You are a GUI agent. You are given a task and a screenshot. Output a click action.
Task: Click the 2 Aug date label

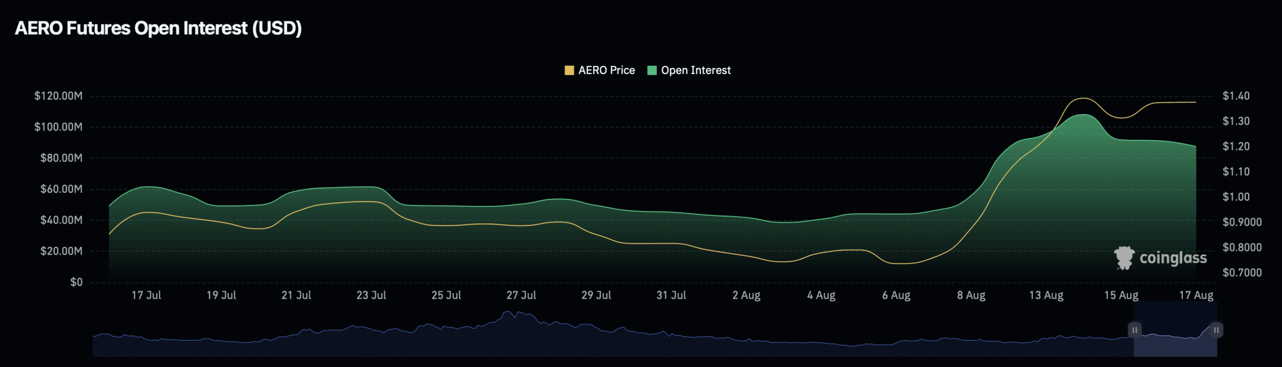(746, 295)
